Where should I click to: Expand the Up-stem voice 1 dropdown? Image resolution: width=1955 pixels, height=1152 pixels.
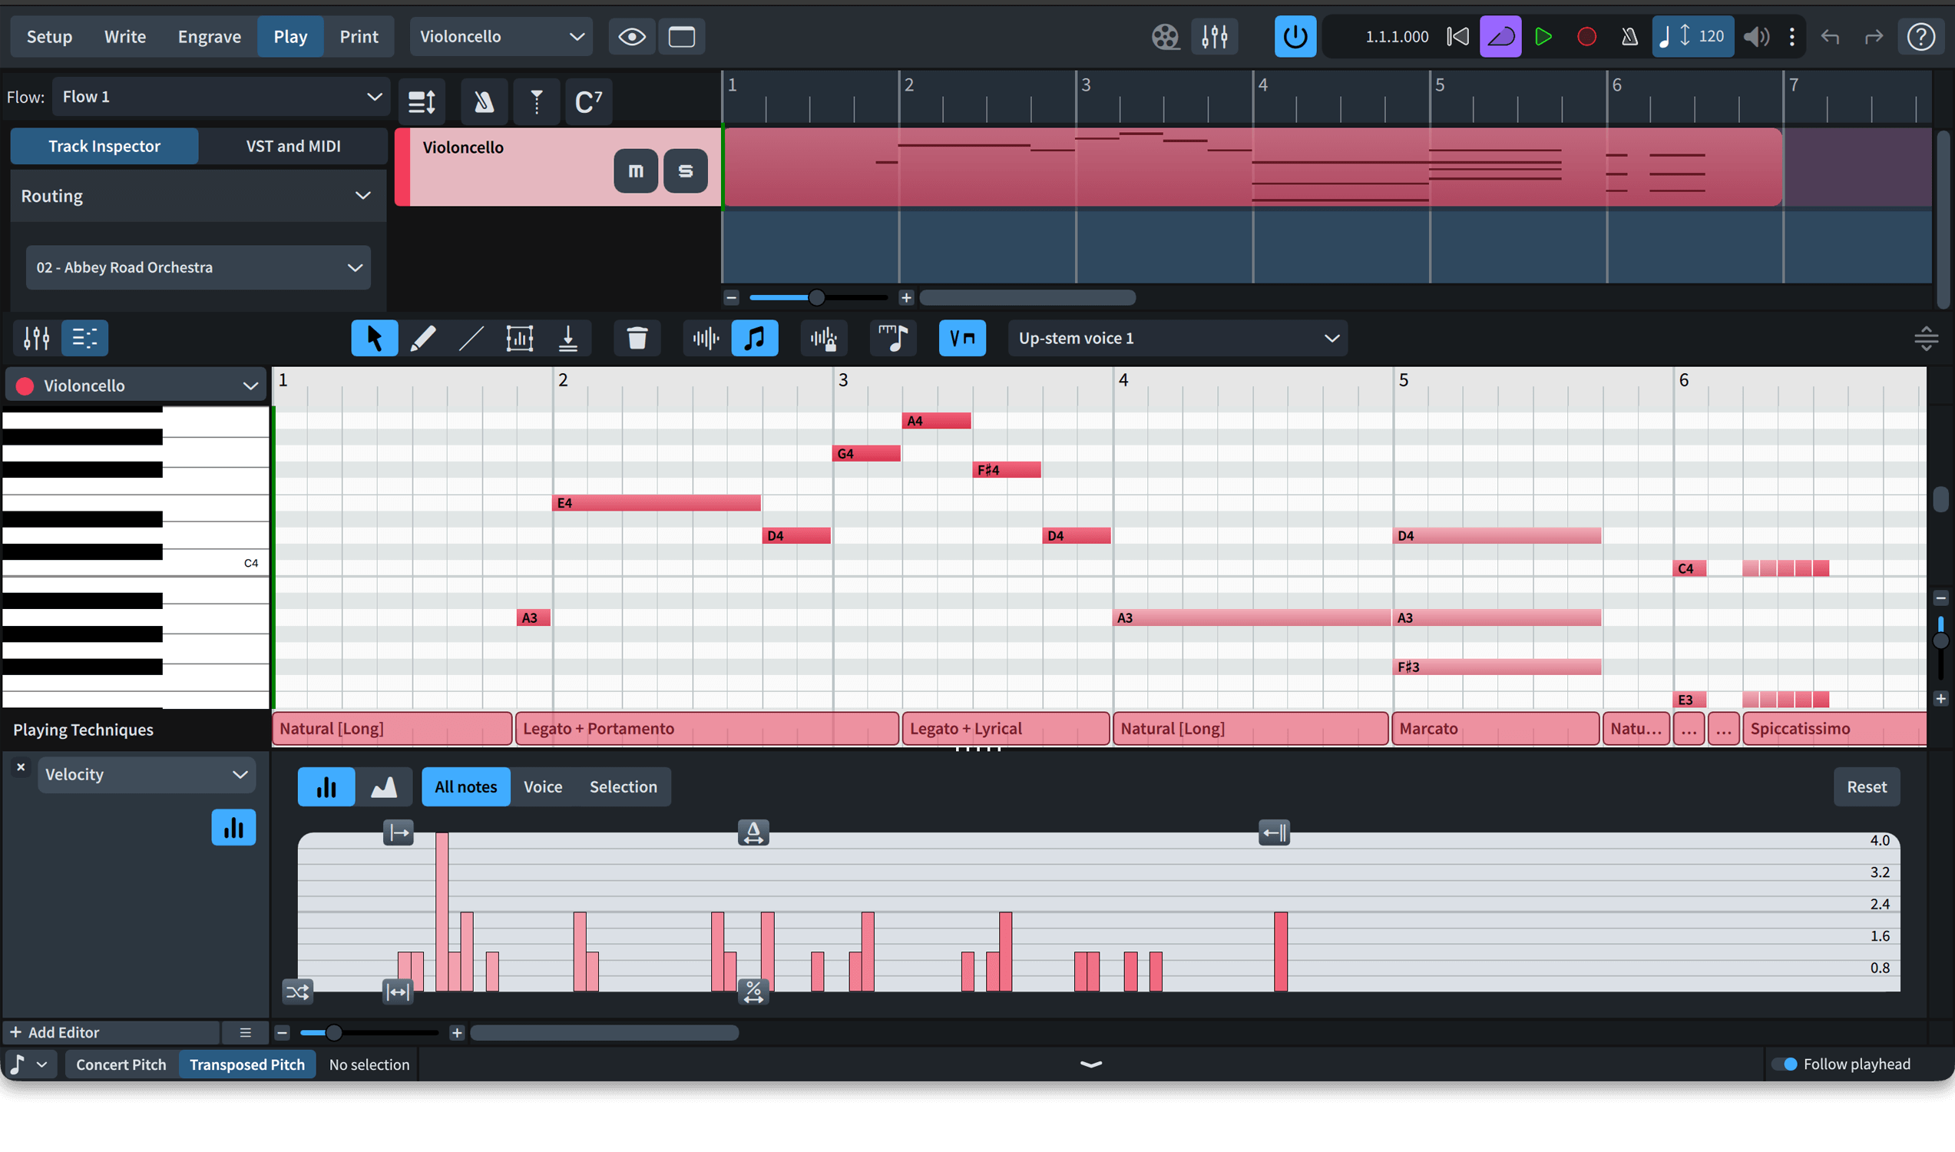(1177, 339)
